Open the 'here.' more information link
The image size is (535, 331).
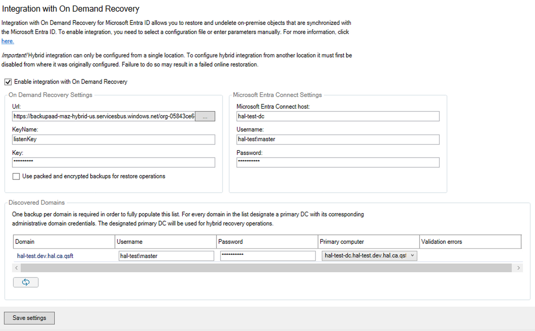(7, 41)
